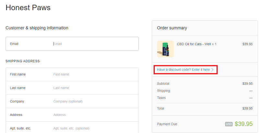Open the 'Have a discount code?' link

click(x=183, y=70)
